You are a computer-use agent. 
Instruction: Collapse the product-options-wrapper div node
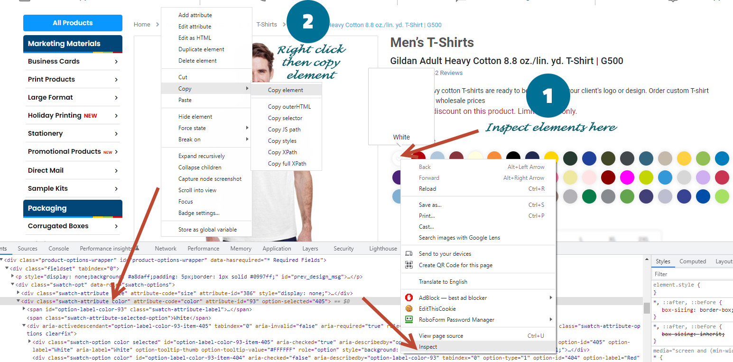pyautogui.click(x=1, y=260)
